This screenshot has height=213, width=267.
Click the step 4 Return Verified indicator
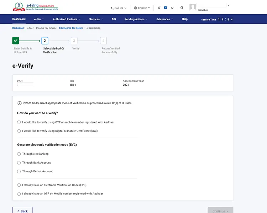pyautogui.click(x=103, y=41)
